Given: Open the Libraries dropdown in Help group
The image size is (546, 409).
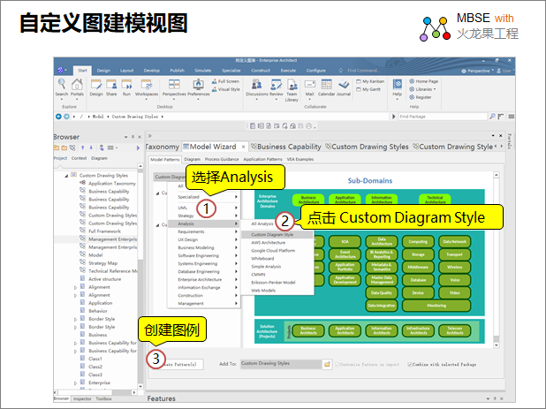Looking at the screenshot, I should (426, 89).
